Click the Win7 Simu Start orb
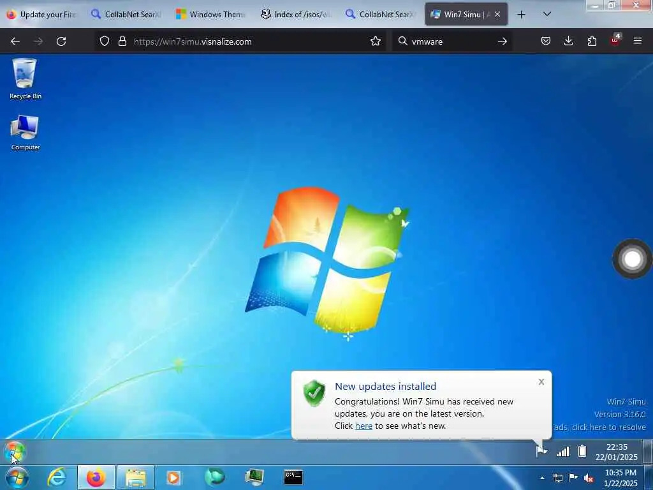 coord(15,452)
